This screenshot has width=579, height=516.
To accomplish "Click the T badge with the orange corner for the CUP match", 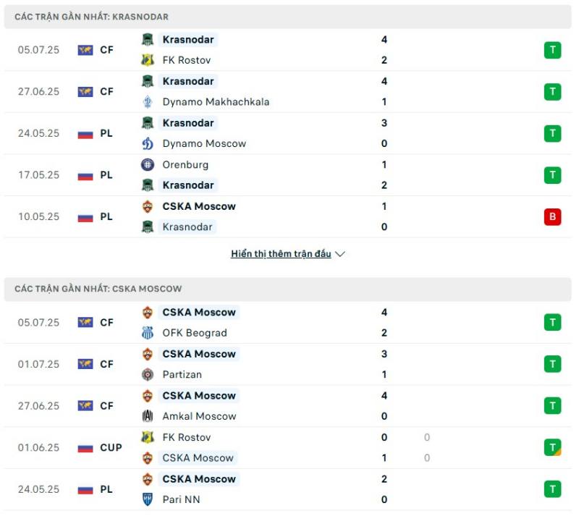I will 552,448.
